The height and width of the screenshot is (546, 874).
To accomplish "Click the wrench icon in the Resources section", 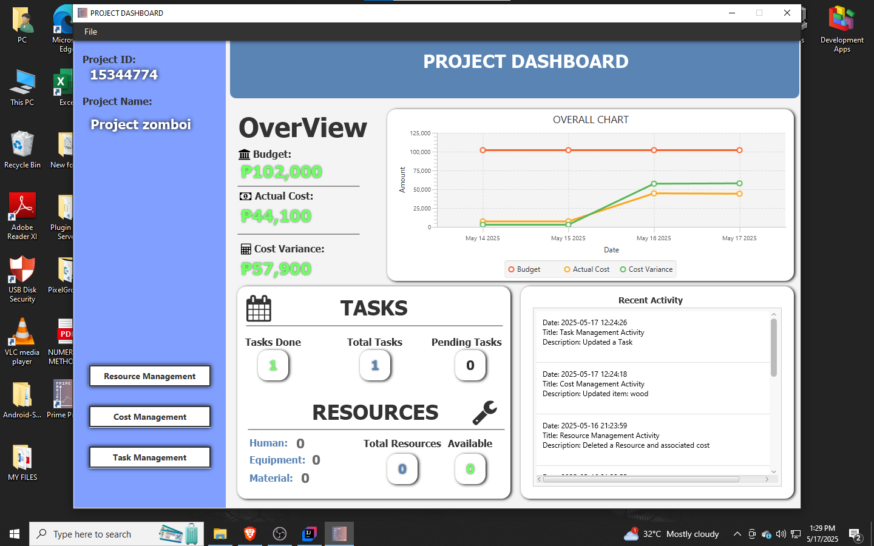I will pyautogui.click(x=485, y=413).
